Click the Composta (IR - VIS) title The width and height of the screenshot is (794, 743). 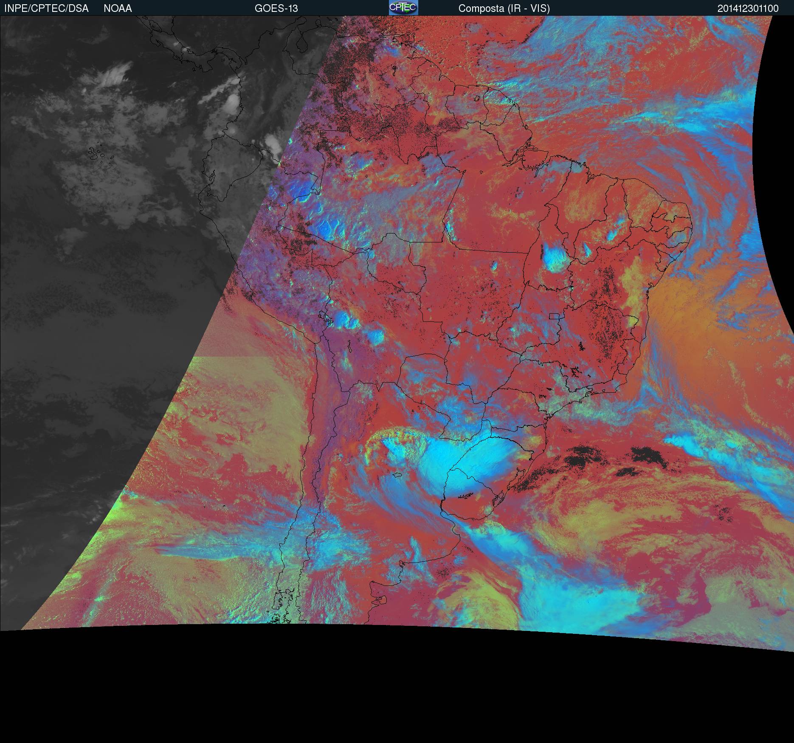pos(504,8)
